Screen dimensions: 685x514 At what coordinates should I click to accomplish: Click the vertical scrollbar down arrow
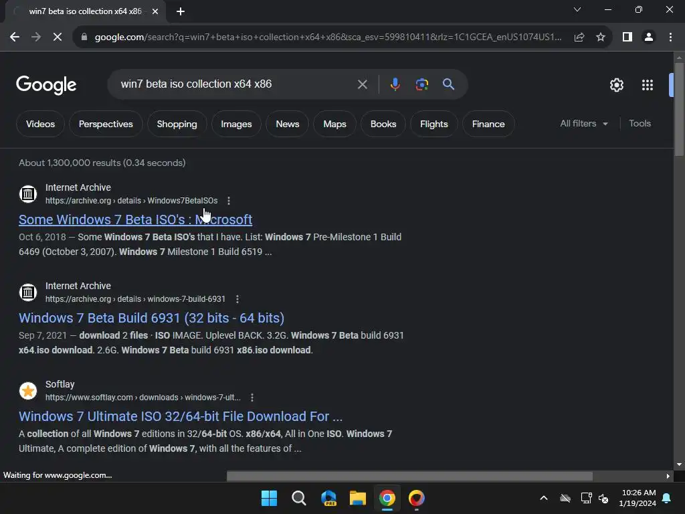679,464
